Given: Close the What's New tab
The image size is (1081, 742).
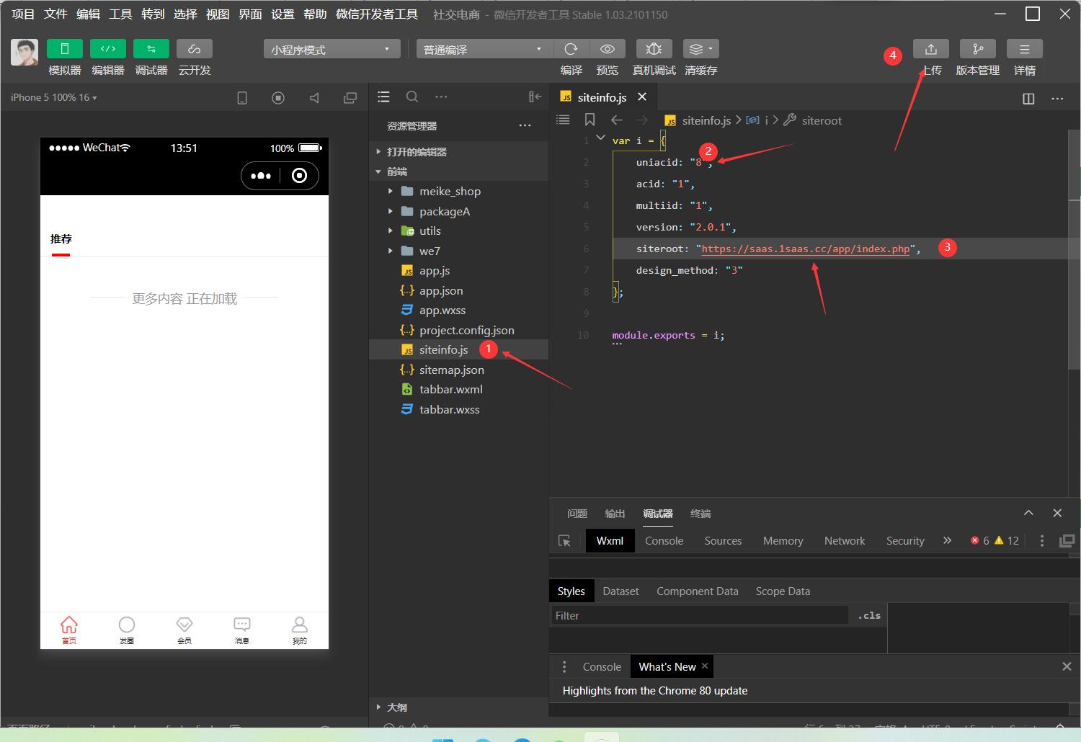Looking at the screenshot, I should [705, 666].
